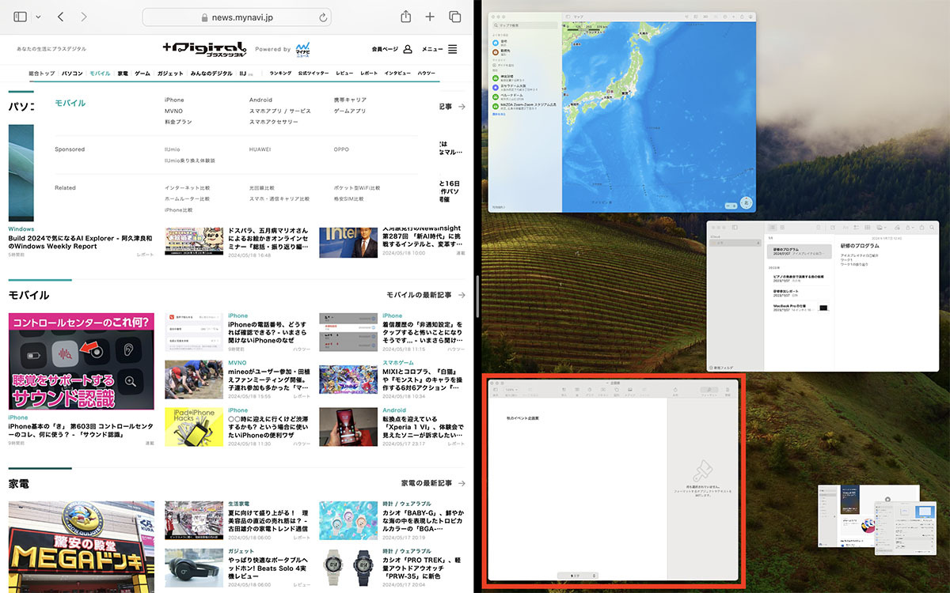This screenshot has width=950, height=593.
Task: Choose 携帯キャリア in the モバイル menu
Action: [x=350, y=100]
